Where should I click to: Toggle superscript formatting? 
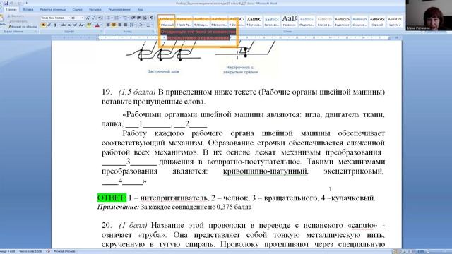(x=76, y=25)
